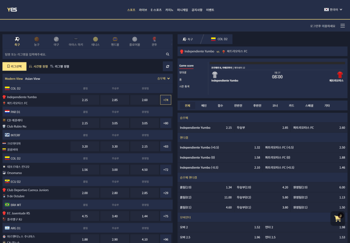Viewport: 350px width, 243px height.
Task: Click the 리그선택 button
Action: coord(14,67)
